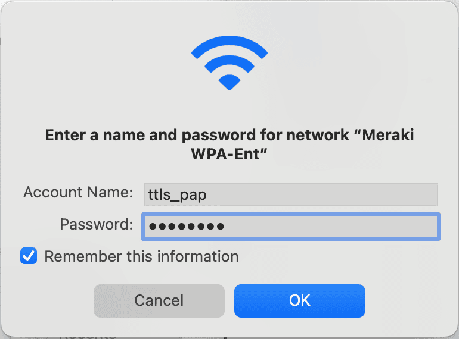Focus the Password input field
459x339 pixels.
click(x=291, y=227)
